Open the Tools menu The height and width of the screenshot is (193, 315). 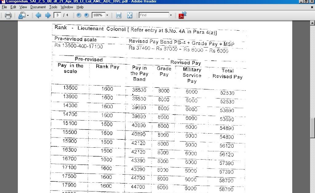click(x=53, y=7)
